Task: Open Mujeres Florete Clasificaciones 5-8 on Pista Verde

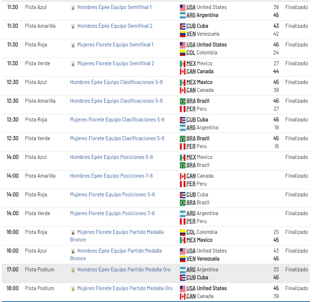Action: [117, 138]
